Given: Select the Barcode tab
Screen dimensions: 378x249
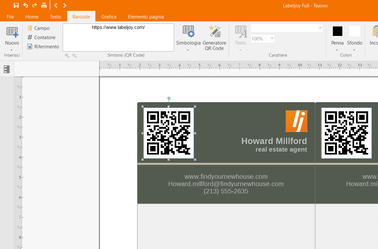Looking at the screenshot, I should [x=81, y=17].
